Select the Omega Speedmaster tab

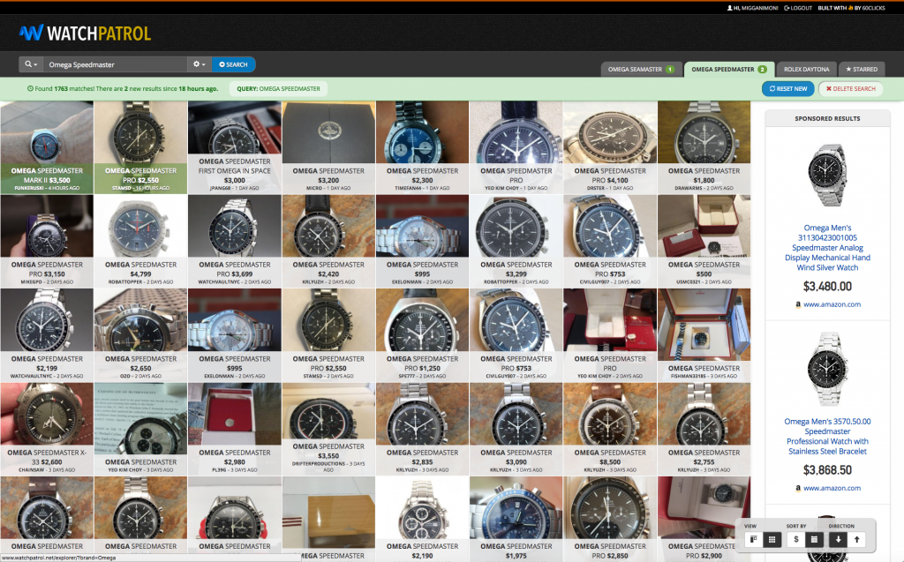pos(728,69)
